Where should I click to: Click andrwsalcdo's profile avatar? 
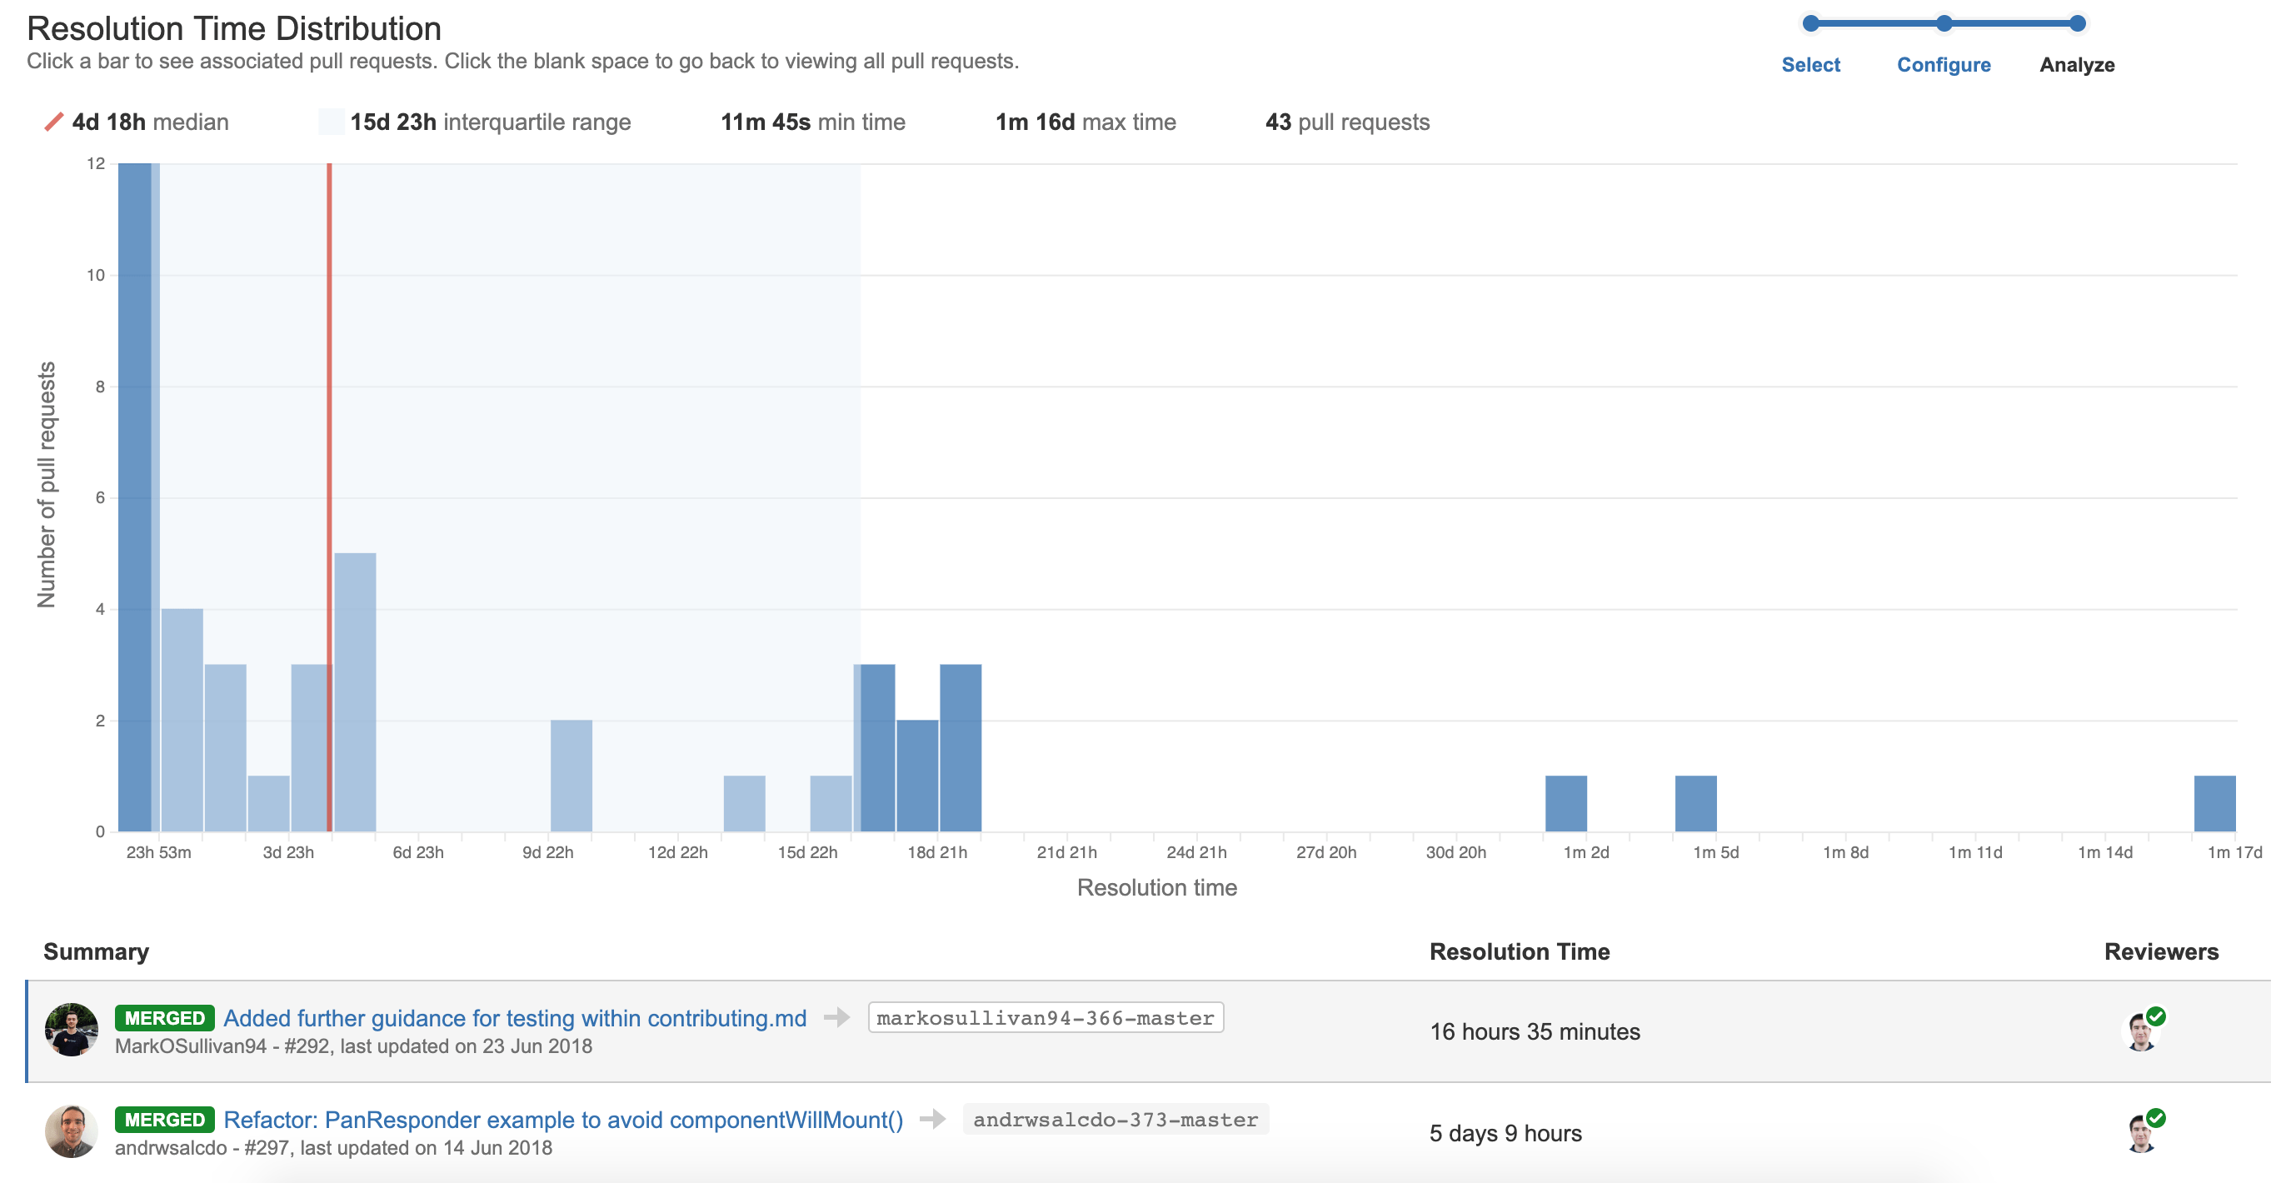[73, 1133]
